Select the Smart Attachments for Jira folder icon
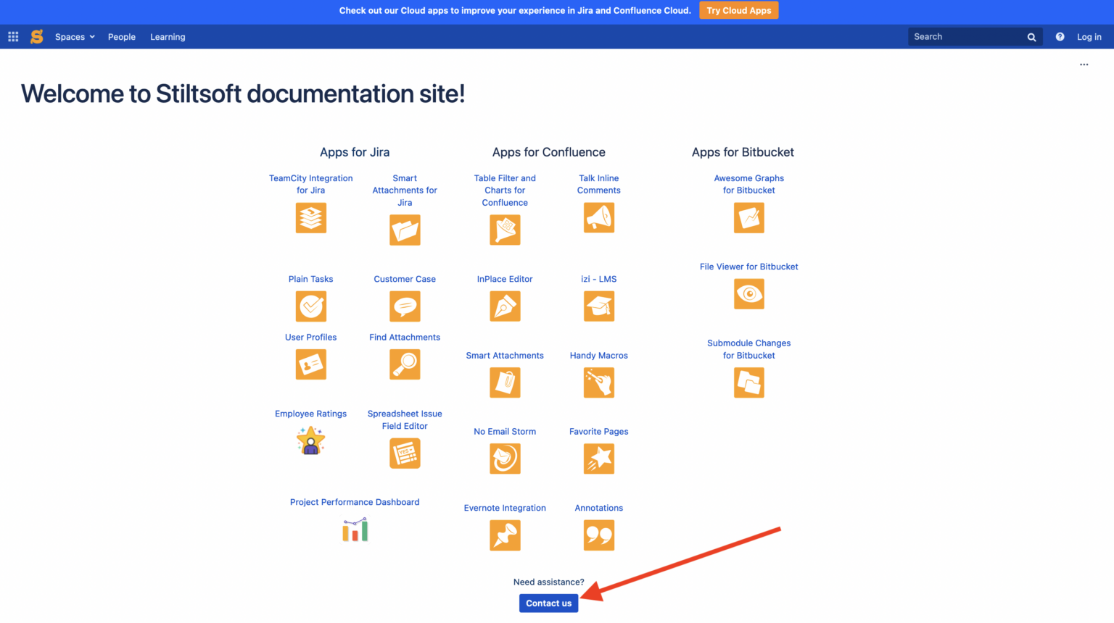 [405, 230]
